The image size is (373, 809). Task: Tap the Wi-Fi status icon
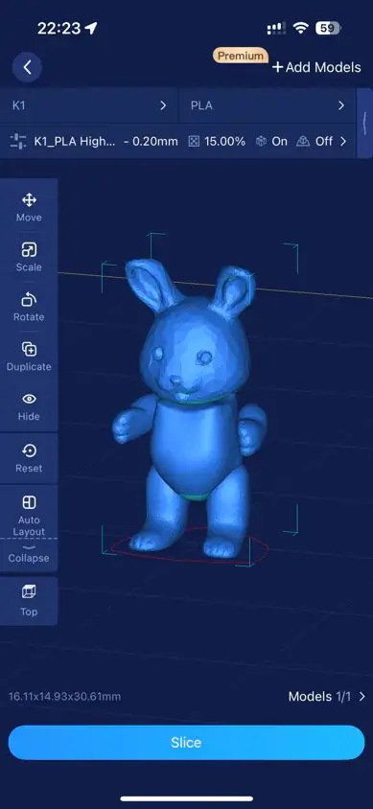[x=300, y=29]
